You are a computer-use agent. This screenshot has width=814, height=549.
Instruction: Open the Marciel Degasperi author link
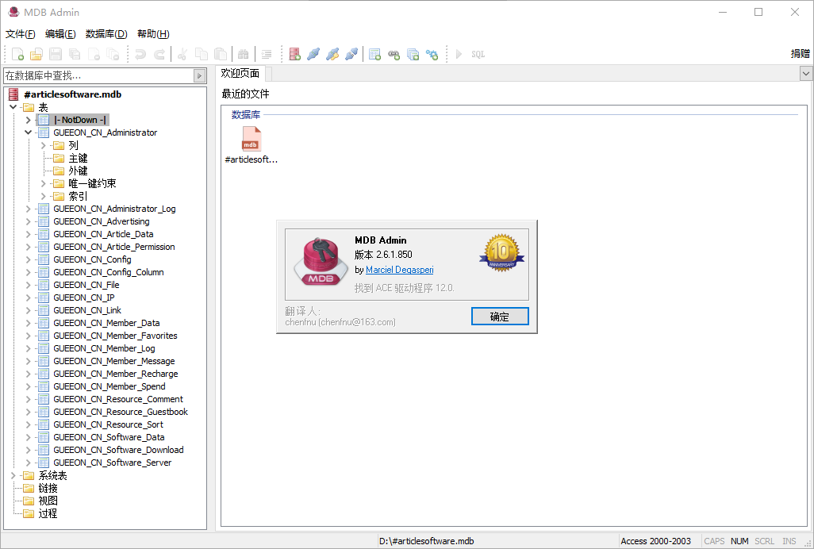(399, 270)
